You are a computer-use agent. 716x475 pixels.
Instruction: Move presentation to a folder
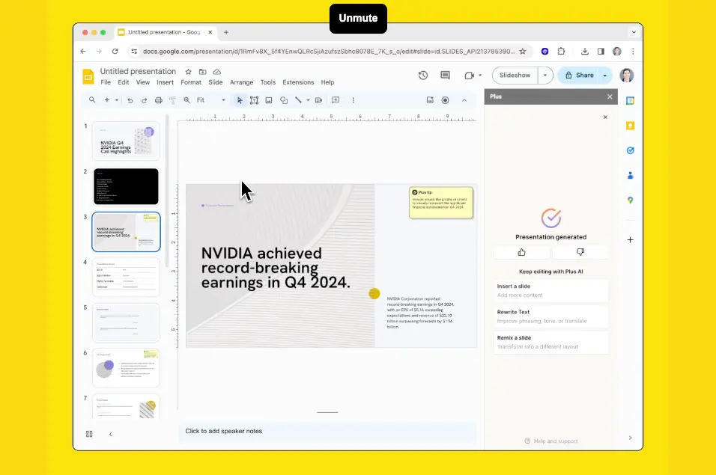[x=203, y=72]
